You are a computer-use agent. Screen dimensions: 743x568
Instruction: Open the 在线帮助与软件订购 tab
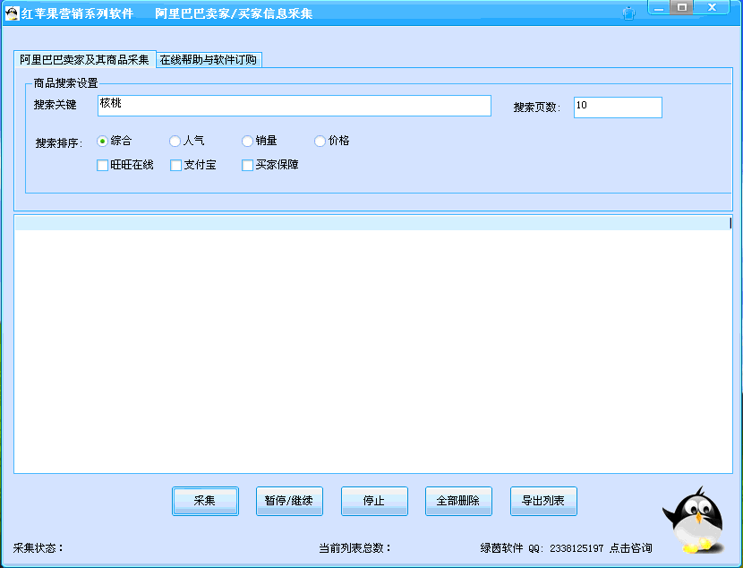click(209, 60)
